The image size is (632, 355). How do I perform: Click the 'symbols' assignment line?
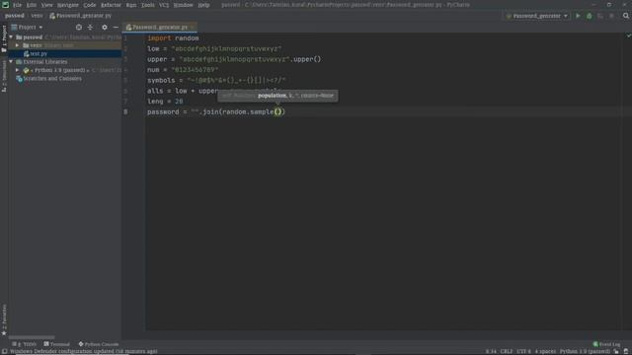coord(216,81)
